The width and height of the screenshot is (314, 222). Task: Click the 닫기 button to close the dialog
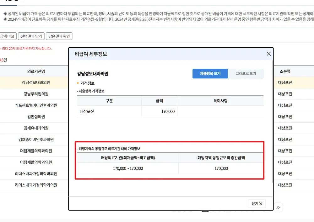(x=257, y=203)
